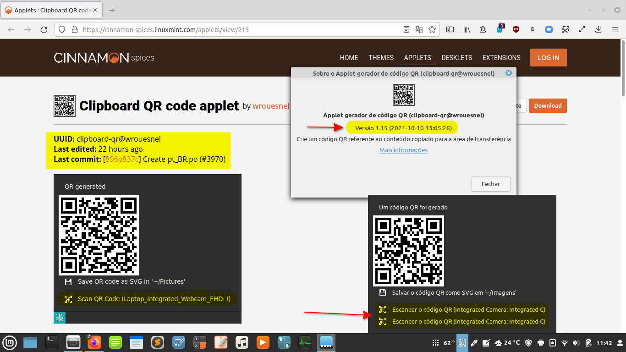Open the Firefox hamburger menu

pyautogui.click(x=615, y=29)
